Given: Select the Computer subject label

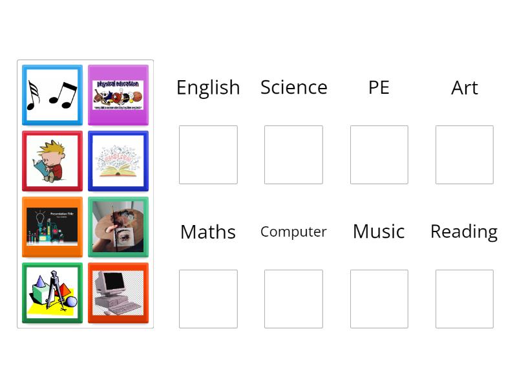Looking at the screenshot, I should click(293, 232).
